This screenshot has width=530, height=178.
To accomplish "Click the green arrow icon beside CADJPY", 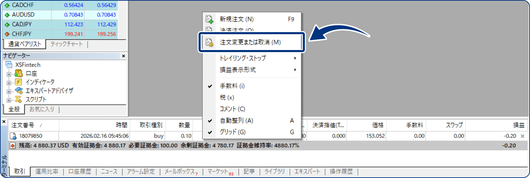I will pyautogui.click(x=7, y=24).
